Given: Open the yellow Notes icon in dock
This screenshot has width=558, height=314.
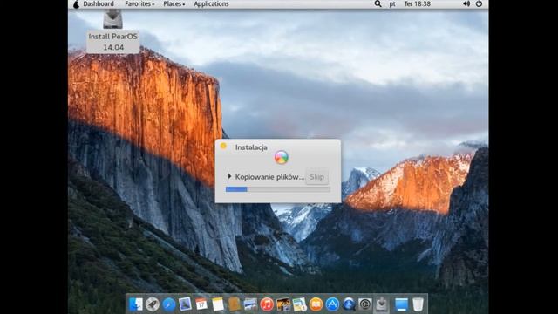Looking at the screenshot, I should tap(218, 304).
